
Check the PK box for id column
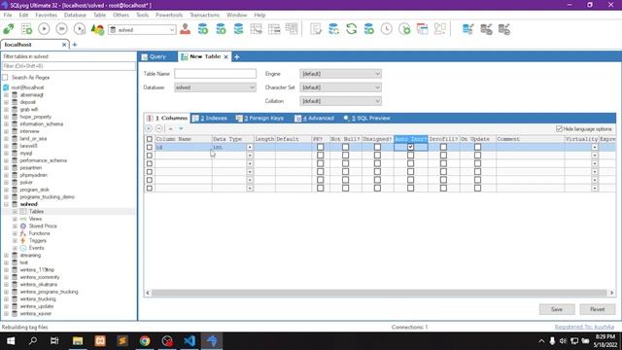(x=320, y=147)
